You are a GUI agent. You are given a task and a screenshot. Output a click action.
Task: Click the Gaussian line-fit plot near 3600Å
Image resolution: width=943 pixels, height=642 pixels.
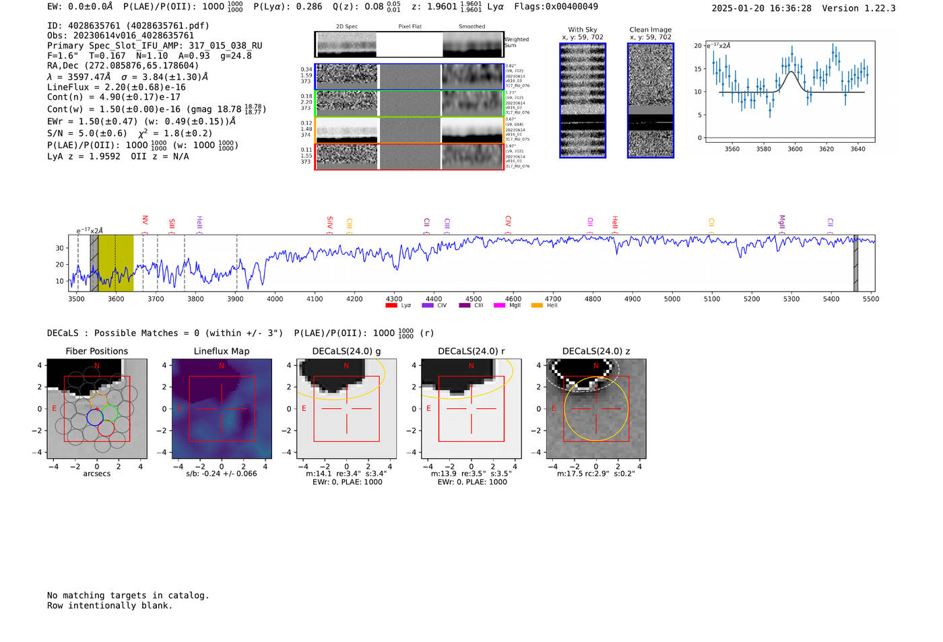(x=790, y=92)
